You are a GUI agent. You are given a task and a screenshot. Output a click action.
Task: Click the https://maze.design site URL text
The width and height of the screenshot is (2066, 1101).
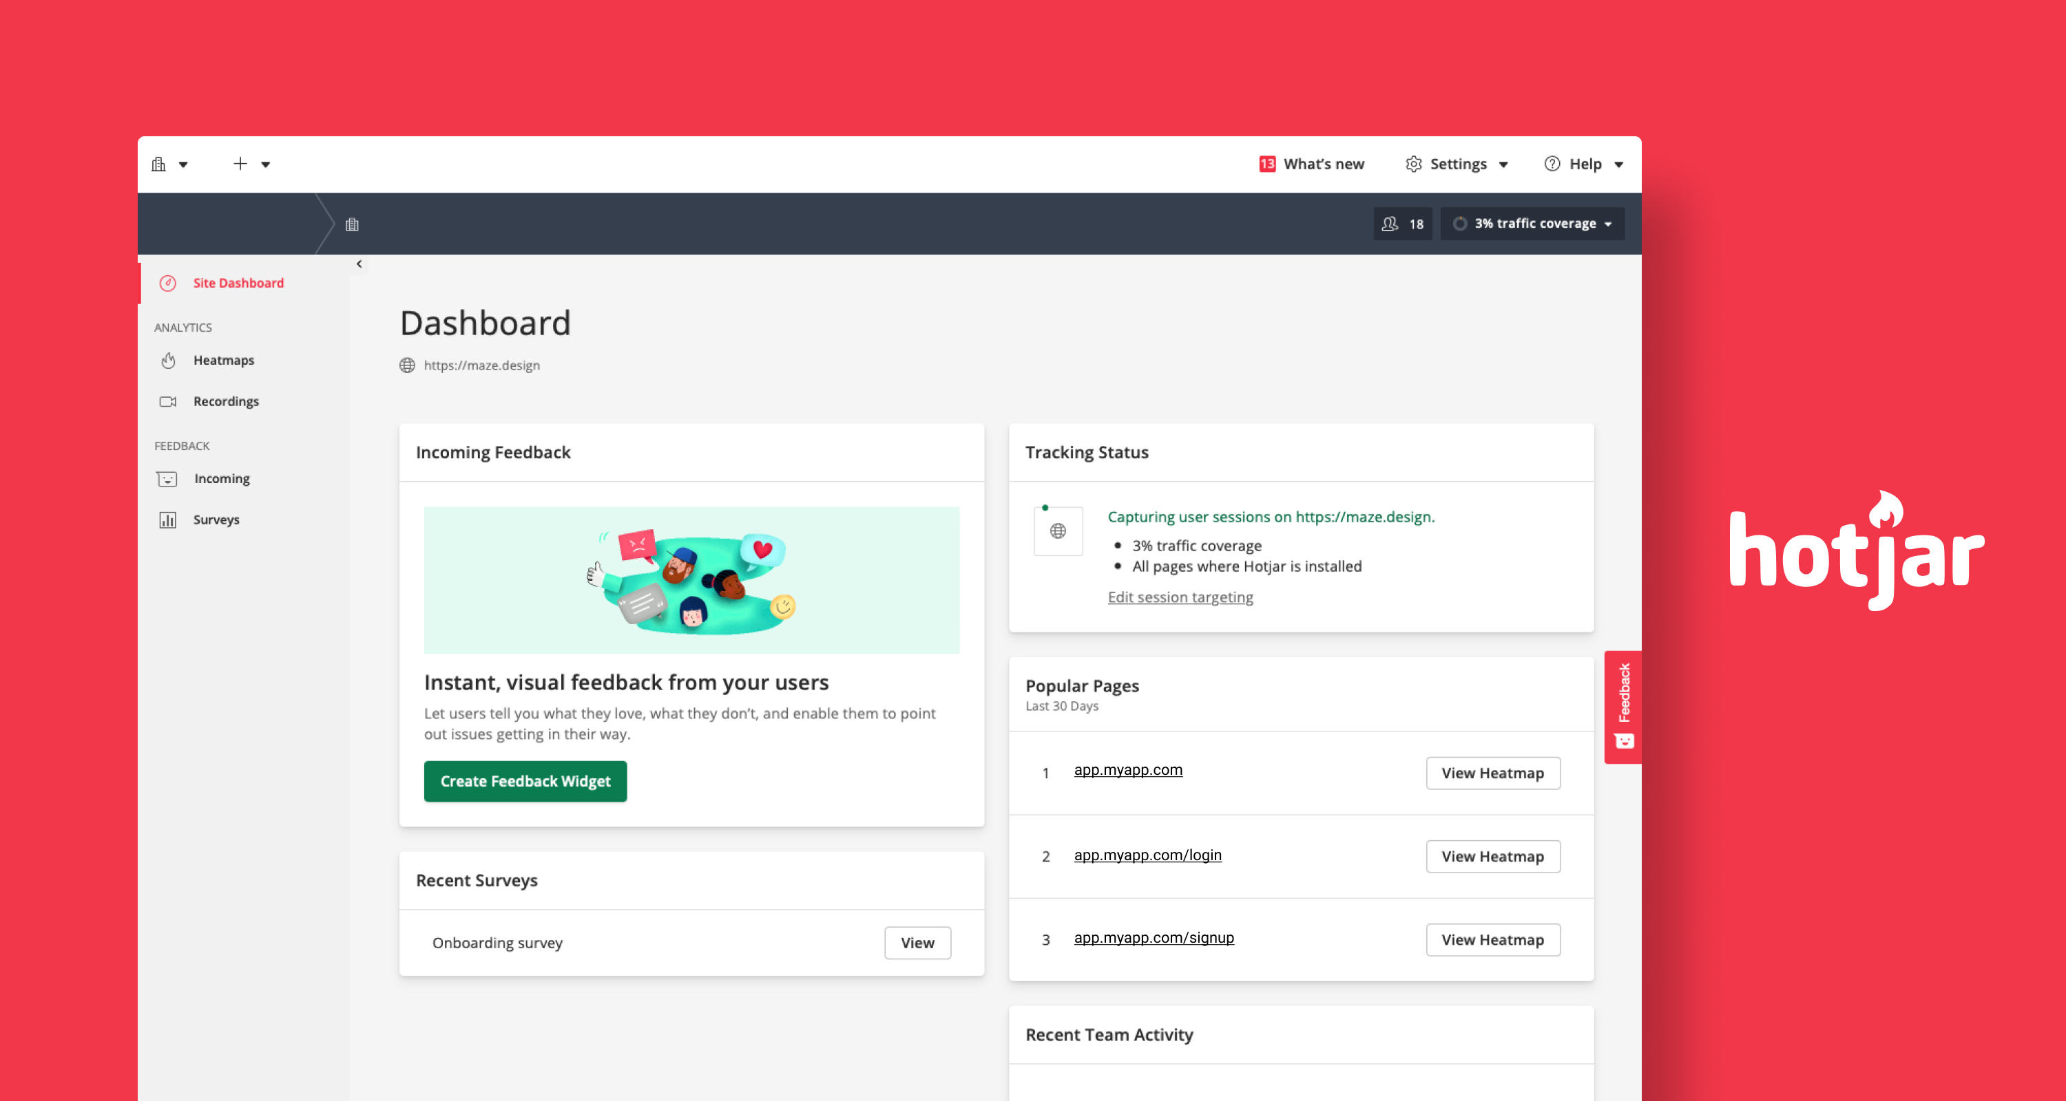coord(481,365)
